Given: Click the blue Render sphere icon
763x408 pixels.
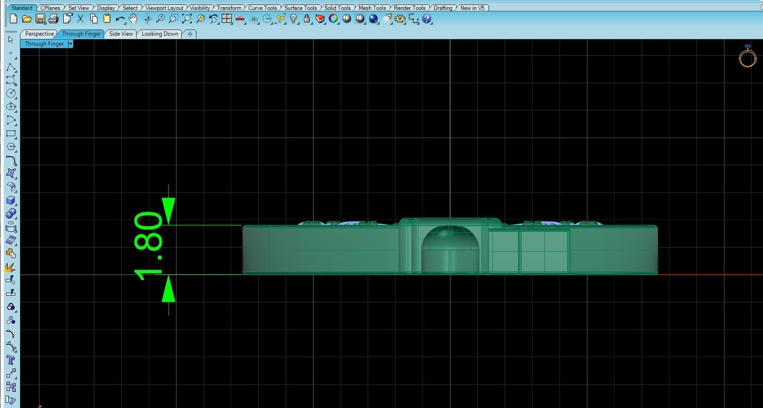Looking at the screenshot, I should [373, 19].
